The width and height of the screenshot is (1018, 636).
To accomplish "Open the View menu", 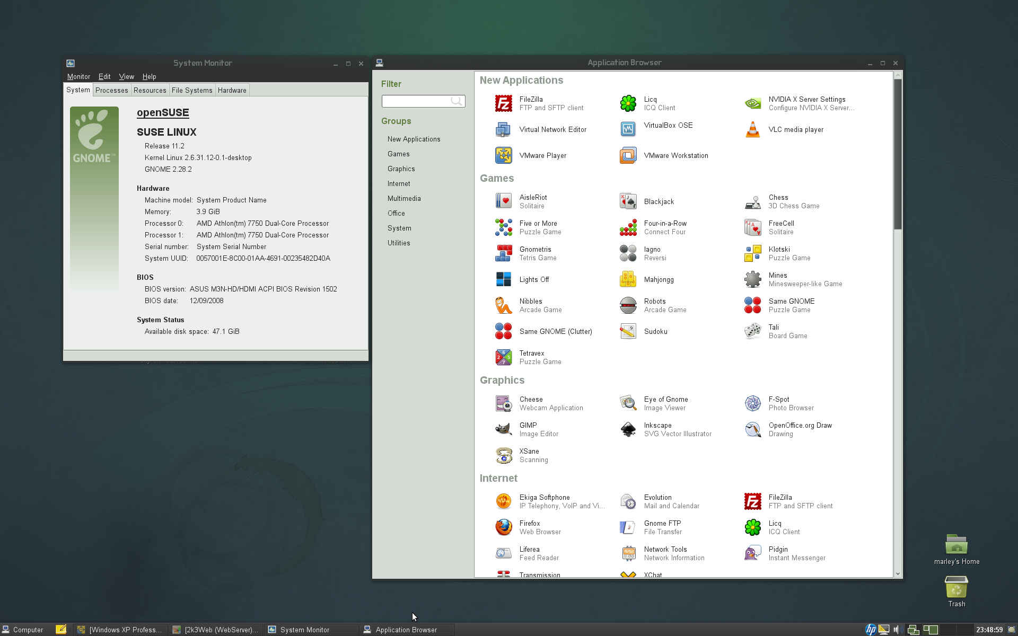I will pos(126,76).
